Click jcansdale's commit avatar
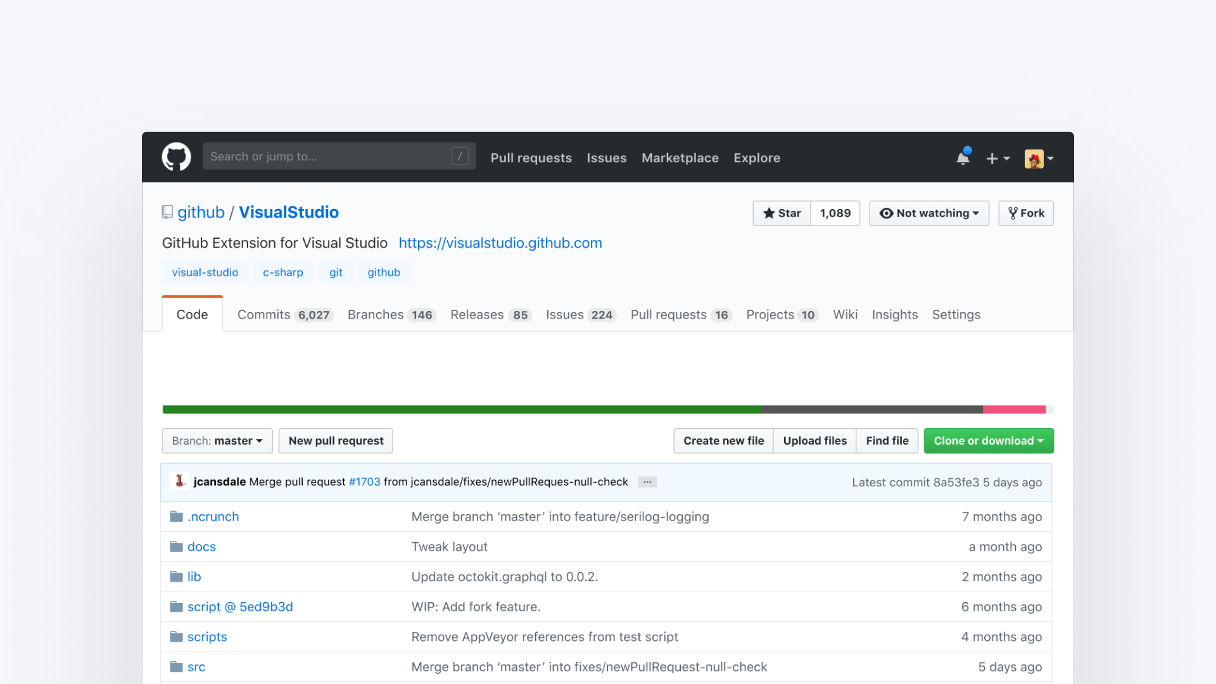This screenshot has width=1216, height=684. pyautogui.click(x=180, y=481)
